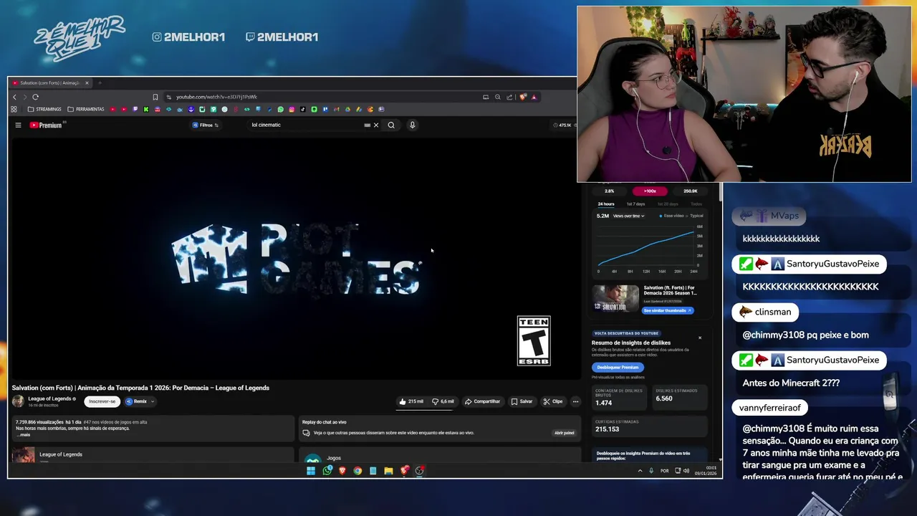Start voice search with microphone
Image resolution: width=917 pixels, height=516 pixels.
click(x=412, y=125)
